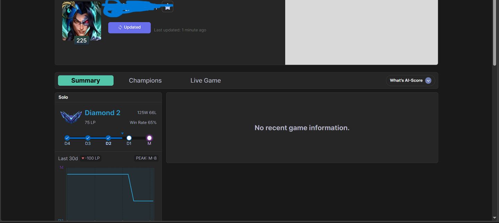
Task: Select the Summary tab
Action: click(x=86, y=81)
